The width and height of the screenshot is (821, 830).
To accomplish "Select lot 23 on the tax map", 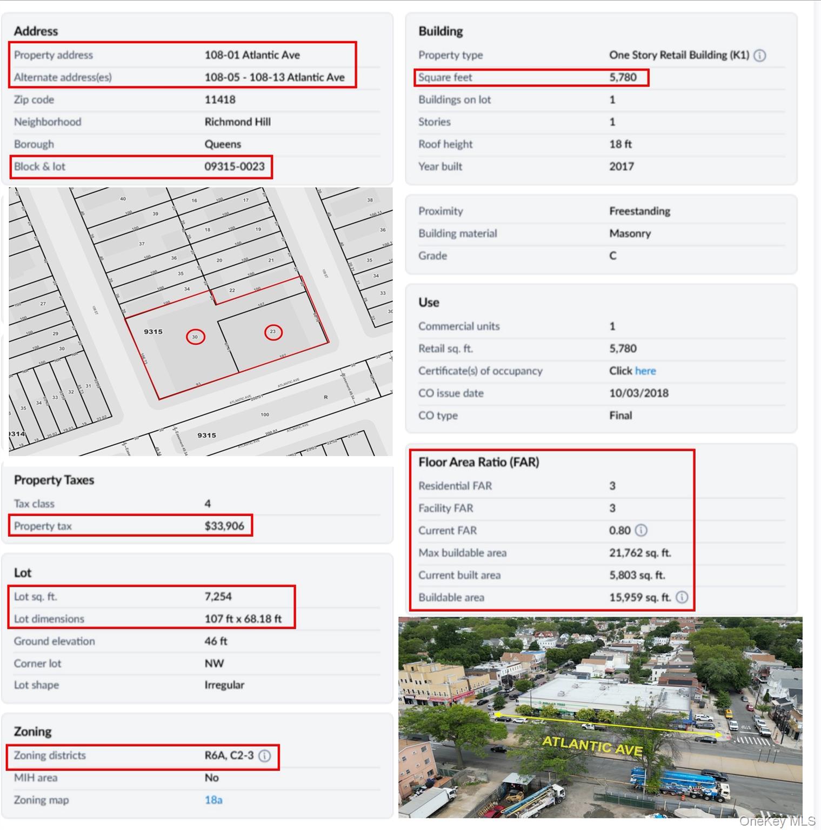I will (273, 332).
